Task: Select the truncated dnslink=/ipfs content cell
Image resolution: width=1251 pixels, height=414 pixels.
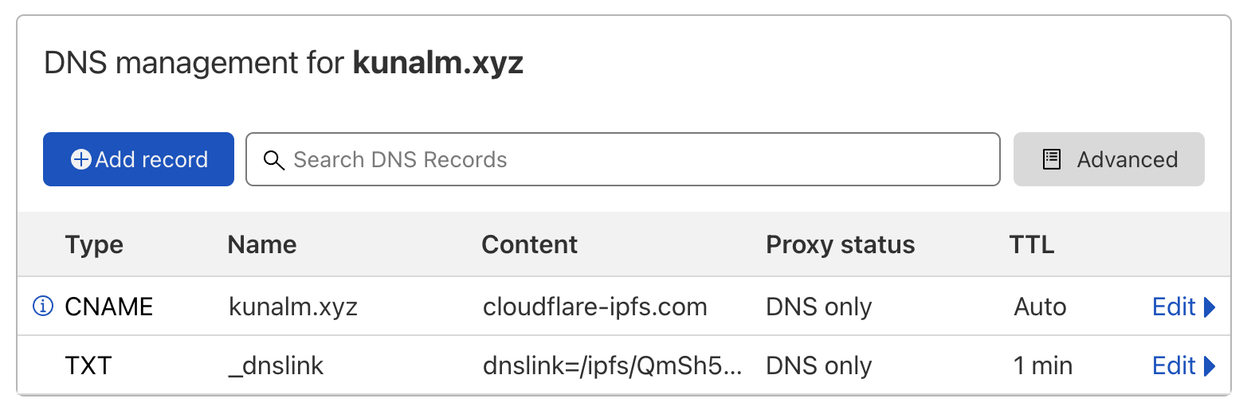Action: tap(613, 365)
